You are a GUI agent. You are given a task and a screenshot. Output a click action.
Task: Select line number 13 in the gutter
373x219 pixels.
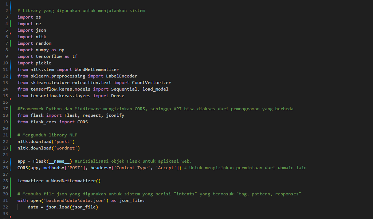[5, 83]
